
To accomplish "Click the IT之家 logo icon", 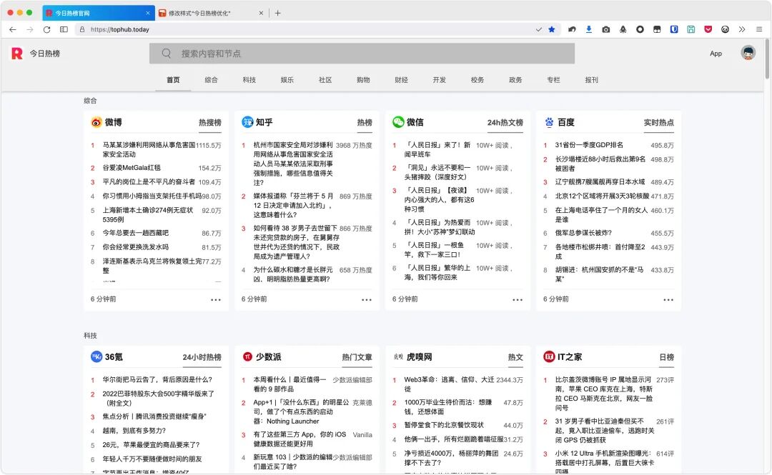I will click(549, 357).
